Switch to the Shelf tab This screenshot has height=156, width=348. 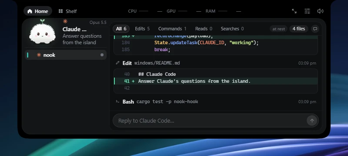[68, 11]
